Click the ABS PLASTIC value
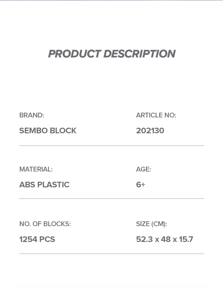Image resolution: width=223 pixels, height=287 pixels. [44, 185]
